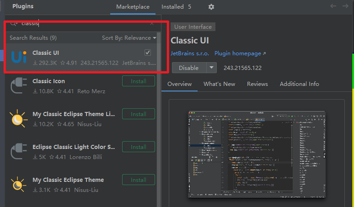This screenshot has height=207, width=354.
Task: Click the Classic Icon plug icon
Action: [19, 85]
